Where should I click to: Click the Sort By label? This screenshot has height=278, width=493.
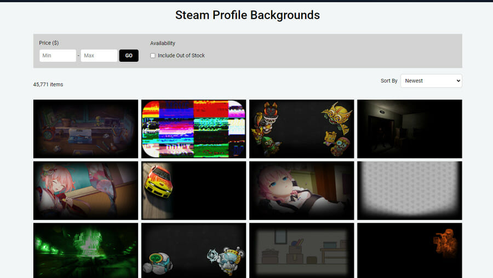389,81
